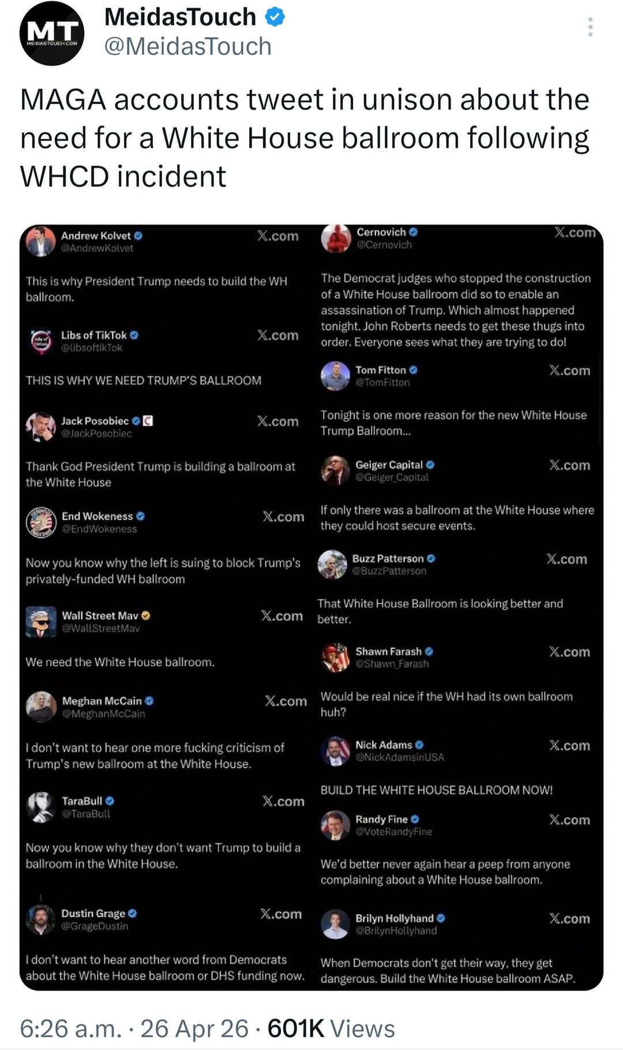Click the MeidasTouch verified badge
This screenshot has width=623, height=1050.
tap(275, 17)
